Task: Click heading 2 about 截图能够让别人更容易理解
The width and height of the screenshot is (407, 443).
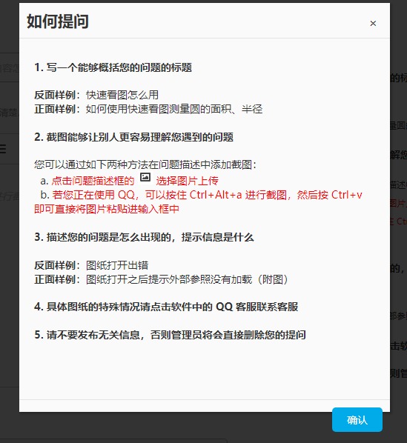Action: point(133,137)
